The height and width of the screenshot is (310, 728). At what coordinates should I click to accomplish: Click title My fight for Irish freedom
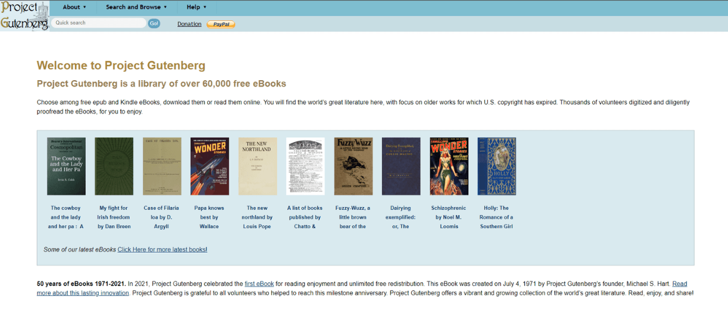[x=114, y=217]
